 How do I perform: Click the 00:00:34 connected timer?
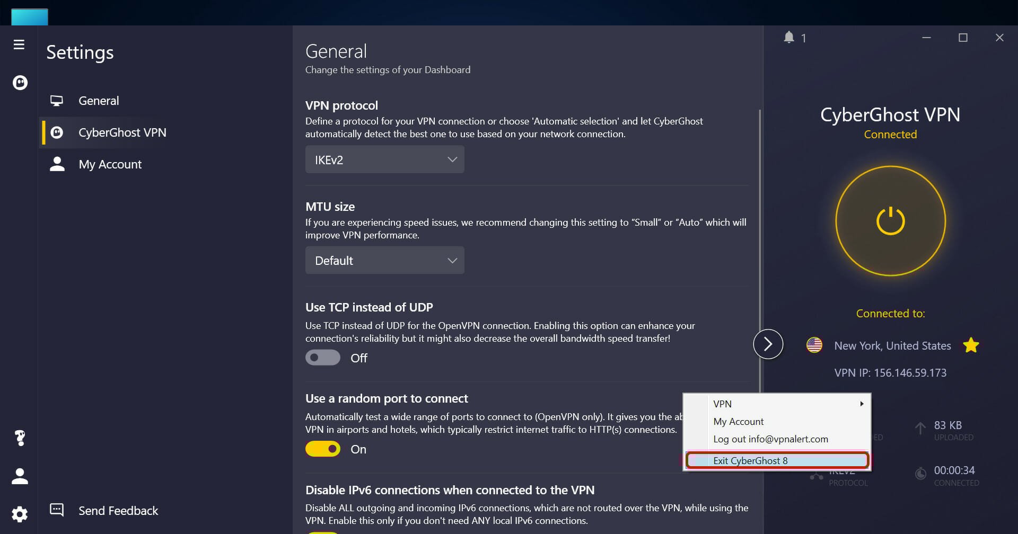(954, 470)
